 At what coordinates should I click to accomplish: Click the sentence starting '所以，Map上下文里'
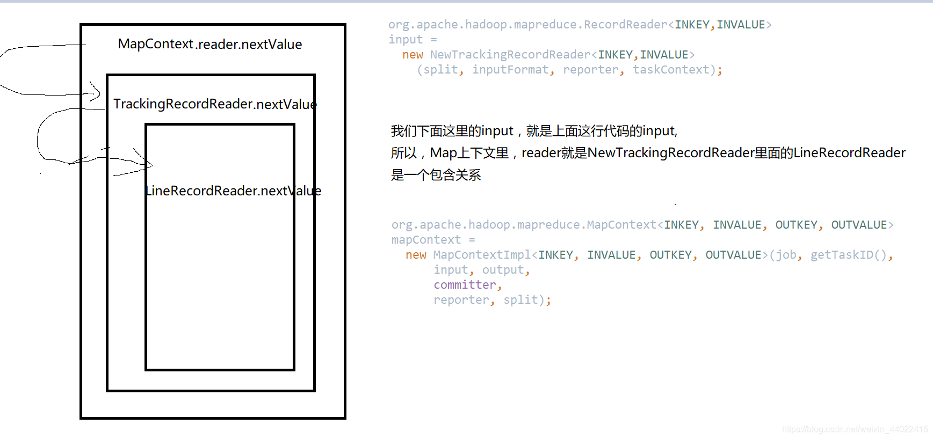(x=648, y=153)
